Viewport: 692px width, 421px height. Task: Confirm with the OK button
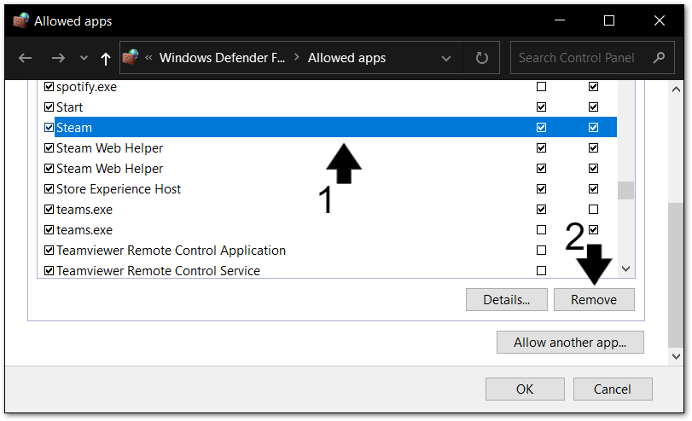pos(525,389)
